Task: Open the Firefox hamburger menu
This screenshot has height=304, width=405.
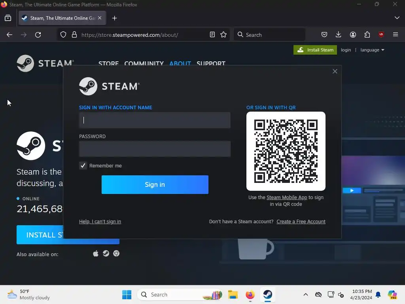Action: [x=396, y=35]
